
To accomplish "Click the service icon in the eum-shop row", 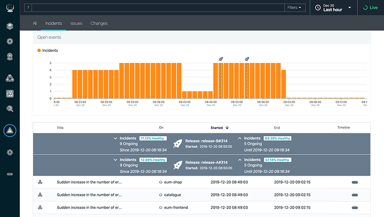I will click(x=40, y=182).
